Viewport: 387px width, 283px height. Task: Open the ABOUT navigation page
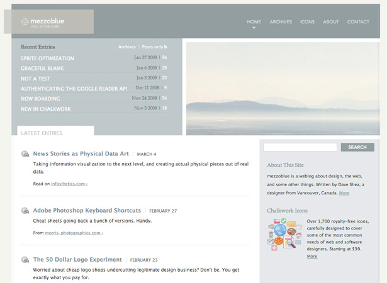coord(331,22)
